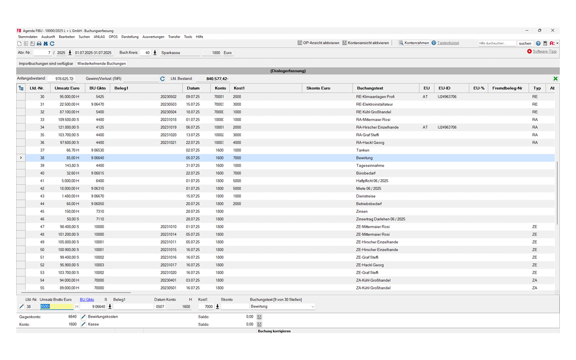Click the print icon in the toolbar
The height and width of the screenshot is (360, 576).
click(39, 44)
